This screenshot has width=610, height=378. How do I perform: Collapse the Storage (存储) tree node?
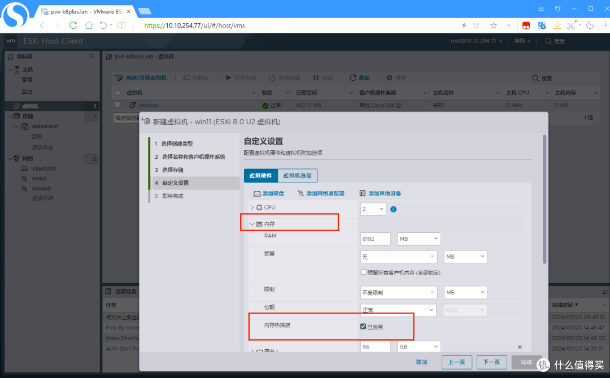coord(11,116)
